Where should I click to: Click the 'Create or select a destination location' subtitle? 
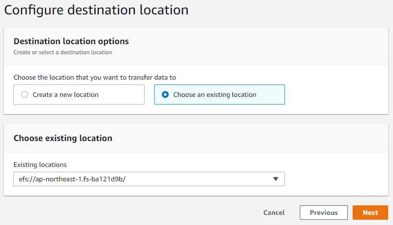[x=63, y=52]
